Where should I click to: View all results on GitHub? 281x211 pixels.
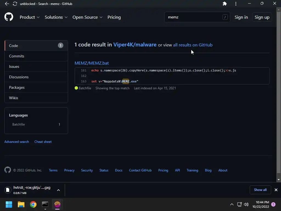(x=193, y=45)
